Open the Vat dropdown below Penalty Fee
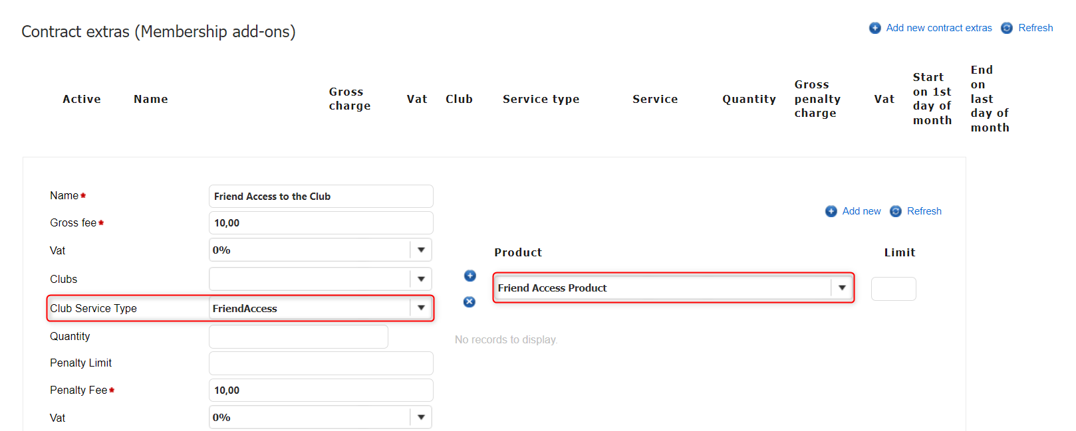 click(421, 418)
